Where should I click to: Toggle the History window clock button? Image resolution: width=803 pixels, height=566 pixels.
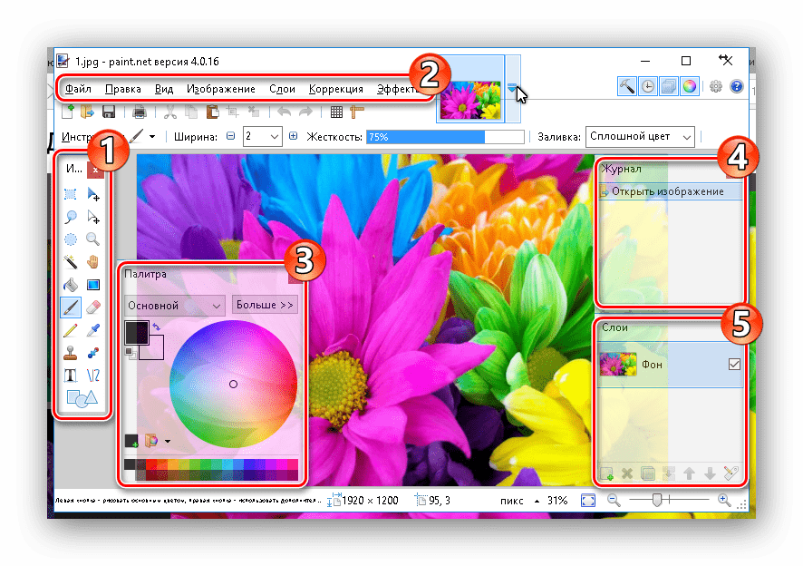(648, 86)
